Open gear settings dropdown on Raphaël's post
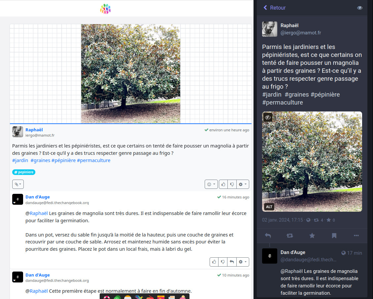 coord(243,184)
